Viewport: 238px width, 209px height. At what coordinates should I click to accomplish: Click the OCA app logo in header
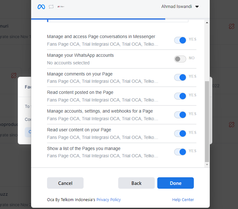[x=61, y=7]
